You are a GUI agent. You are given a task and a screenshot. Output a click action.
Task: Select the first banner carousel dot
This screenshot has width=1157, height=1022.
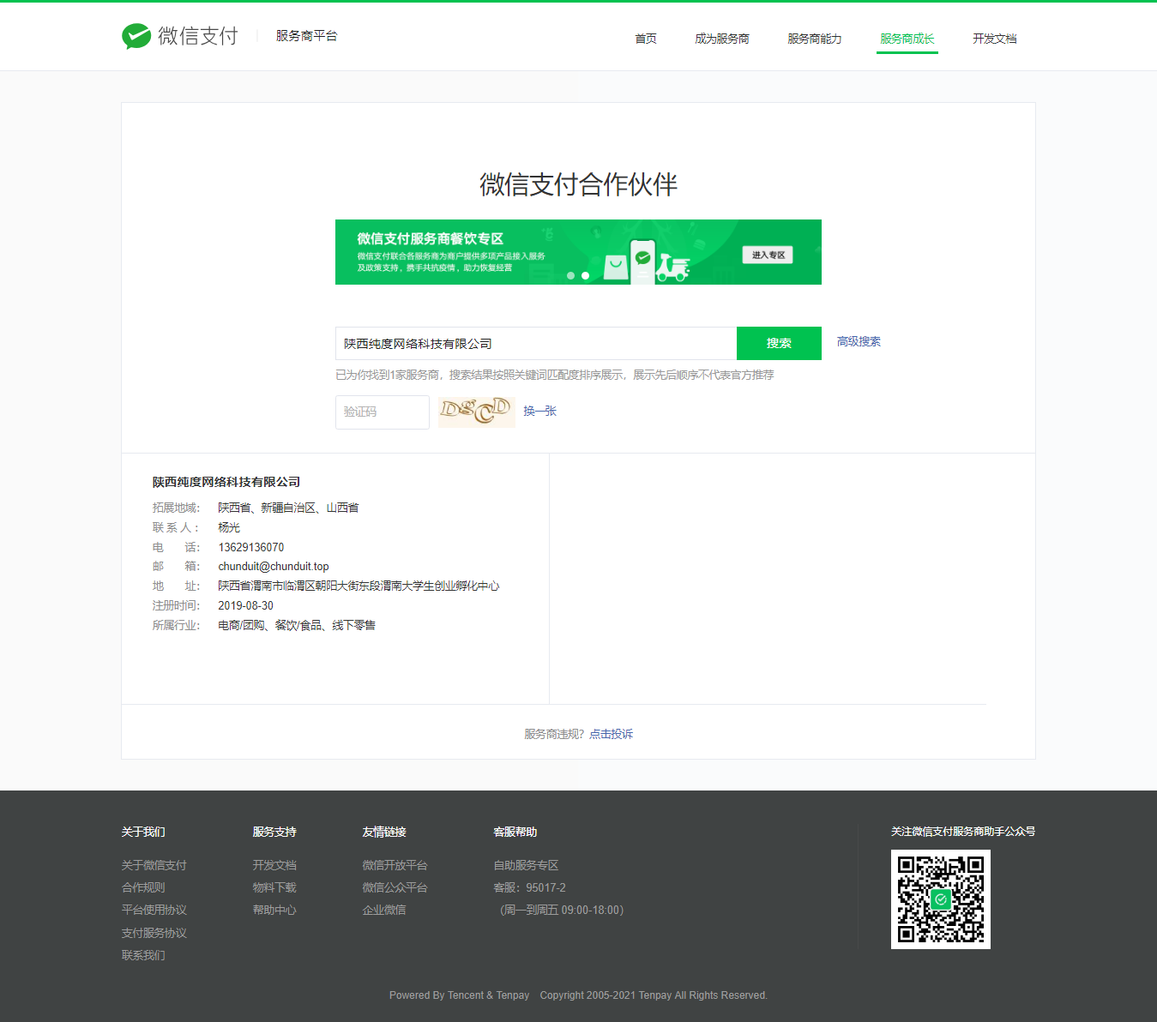(x=569, y=275)
